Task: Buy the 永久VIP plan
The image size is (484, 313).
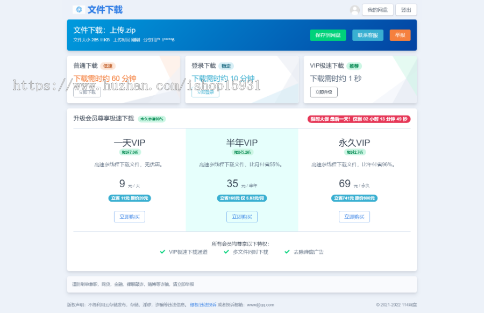Action: [x=354, y=217]
